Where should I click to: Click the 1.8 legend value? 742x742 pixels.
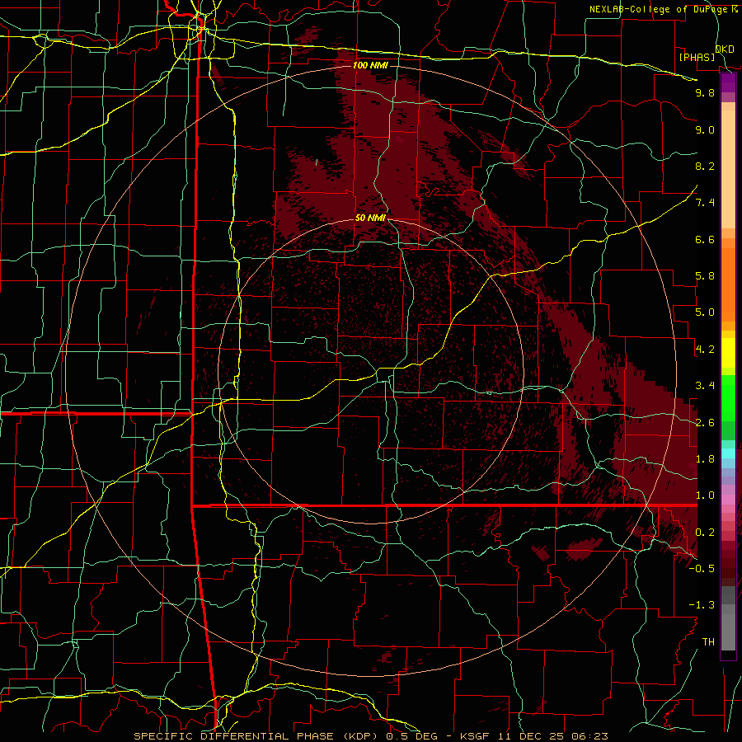click(x=705, y=459)
